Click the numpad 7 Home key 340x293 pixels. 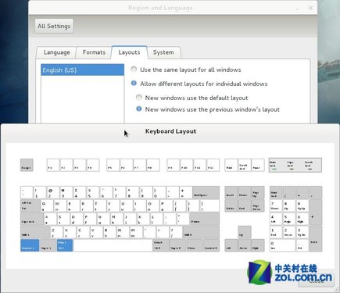pyautogui.click(x=276, y=205)
